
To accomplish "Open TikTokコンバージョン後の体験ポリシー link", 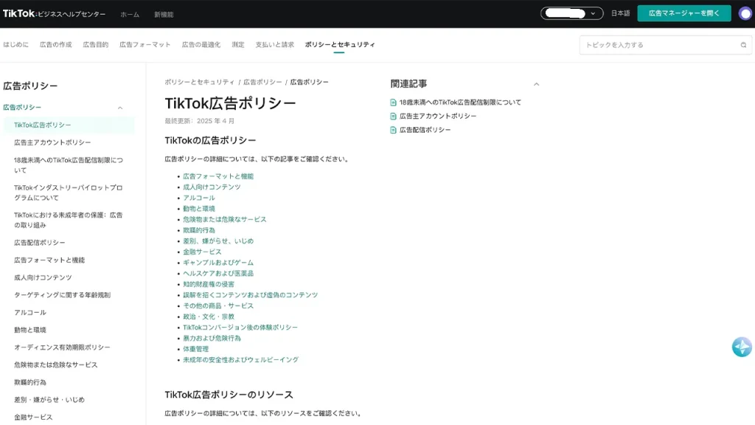I will [x=240, y=327].
